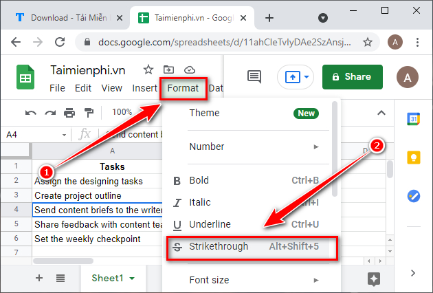Screen dimensions: 433x293
Task: Go back in browser history
Action: [x=16, y=42]
